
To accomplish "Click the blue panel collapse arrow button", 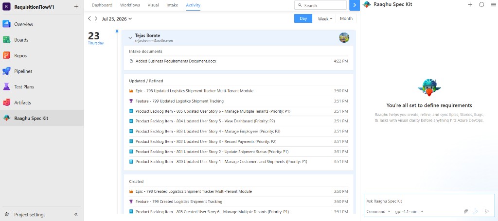I will pos(355,5).
